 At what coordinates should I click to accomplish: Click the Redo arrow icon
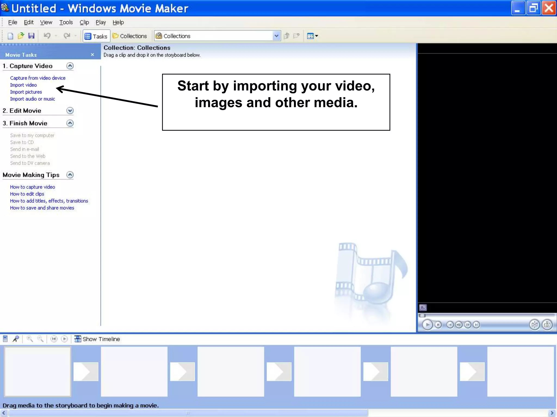[x=67, y=36]
